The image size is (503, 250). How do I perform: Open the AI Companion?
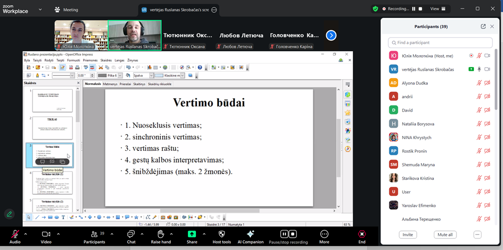click(x=250, y=234)
